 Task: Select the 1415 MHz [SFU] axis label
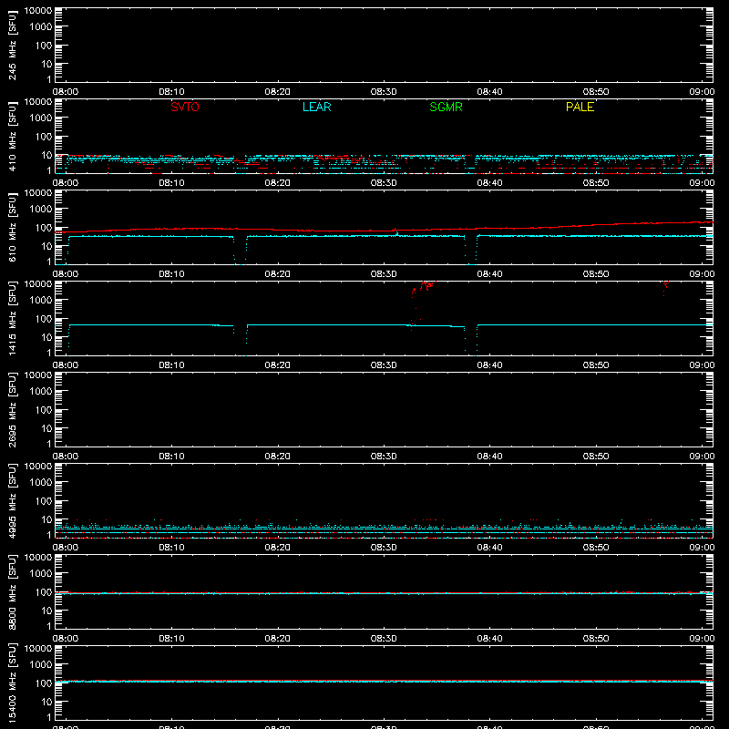12,318
